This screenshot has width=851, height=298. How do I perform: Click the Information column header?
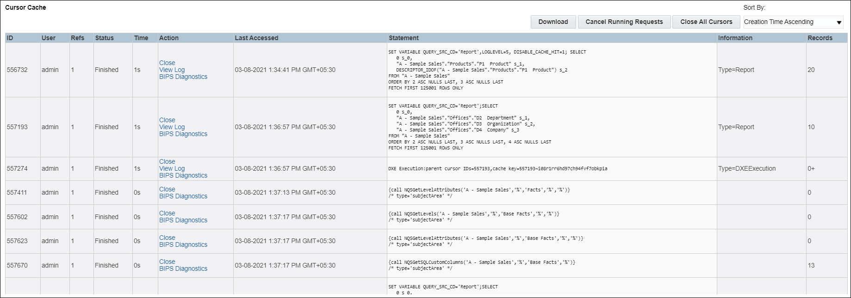pyautogui.click(x=761, y=38)
